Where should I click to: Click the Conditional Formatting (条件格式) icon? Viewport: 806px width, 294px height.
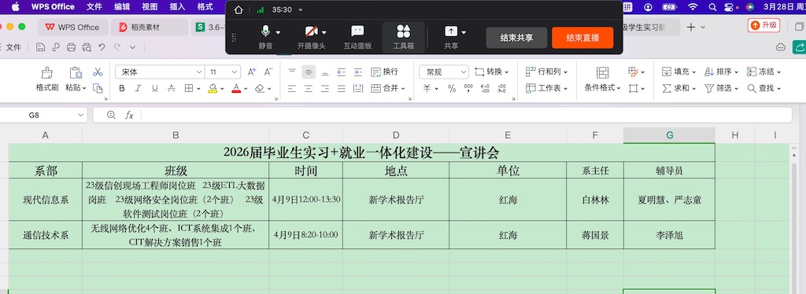602,72
